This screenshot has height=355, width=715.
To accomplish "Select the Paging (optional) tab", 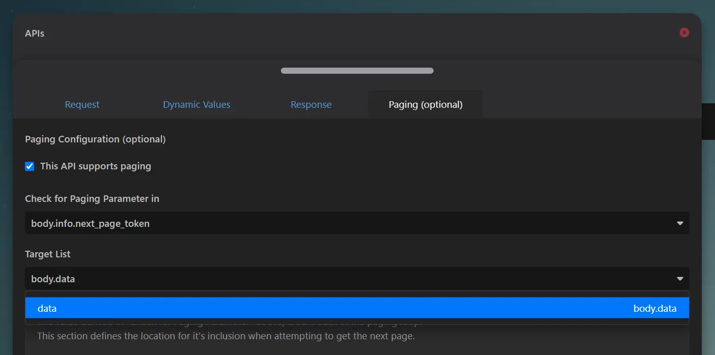I will coord(425,104).
